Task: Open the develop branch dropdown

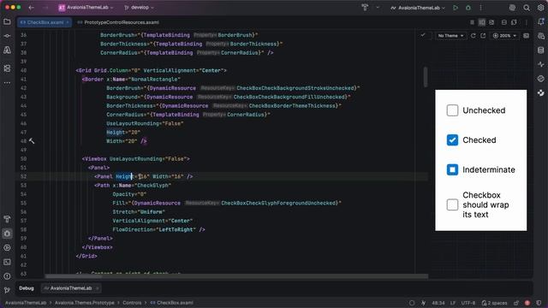Action: pos(139,8)
